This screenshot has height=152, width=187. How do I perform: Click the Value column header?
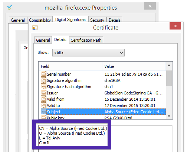[134, 66]
